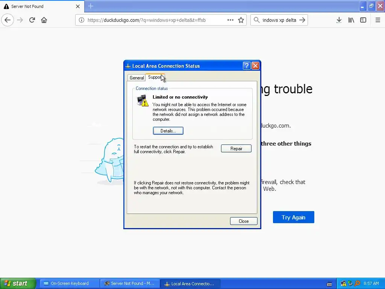385x289 pixels.
Task: Click the 'Connection status' group label
Action: (152, 88)
